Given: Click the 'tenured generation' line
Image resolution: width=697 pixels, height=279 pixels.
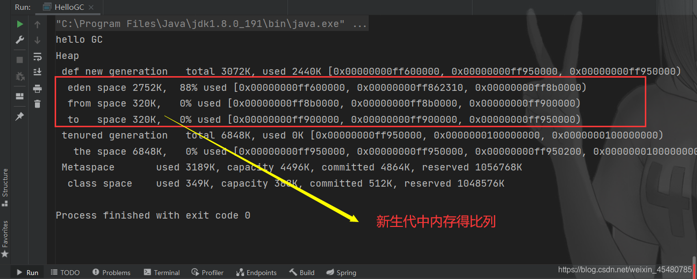Looking at the screenshot, I should point(362,135).
